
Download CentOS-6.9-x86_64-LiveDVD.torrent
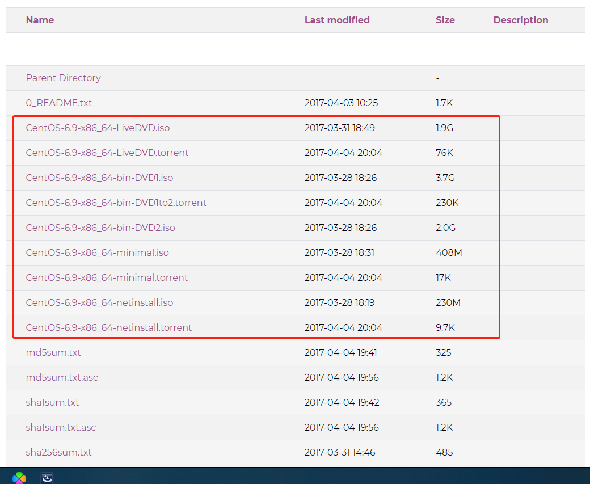[107, 153]
